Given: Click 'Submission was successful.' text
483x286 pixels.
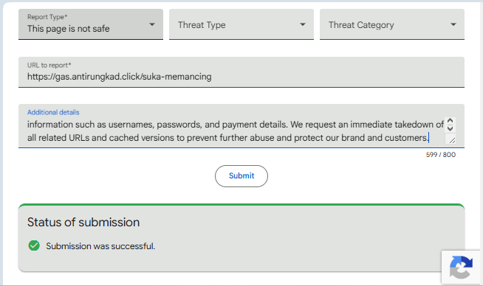Looking at the screenshot, I should [x=100, y=246].
